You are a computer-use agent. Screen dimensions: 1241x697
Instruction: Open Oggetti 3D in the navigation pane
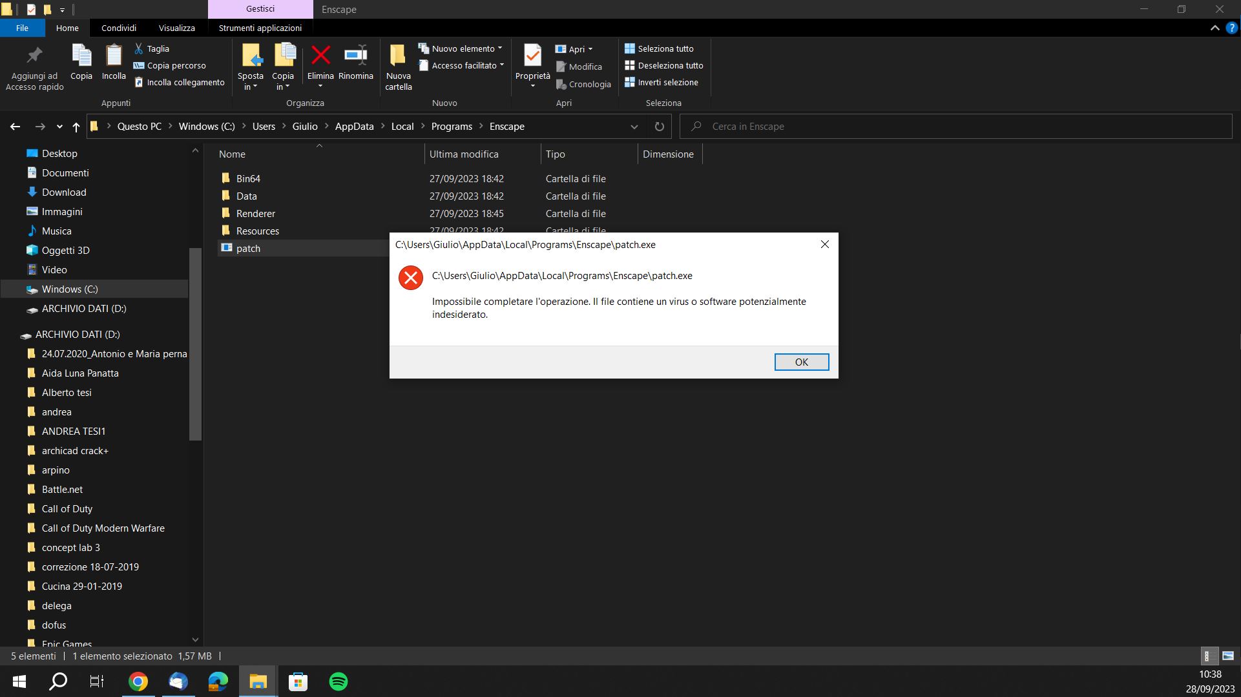pos(65,250)
